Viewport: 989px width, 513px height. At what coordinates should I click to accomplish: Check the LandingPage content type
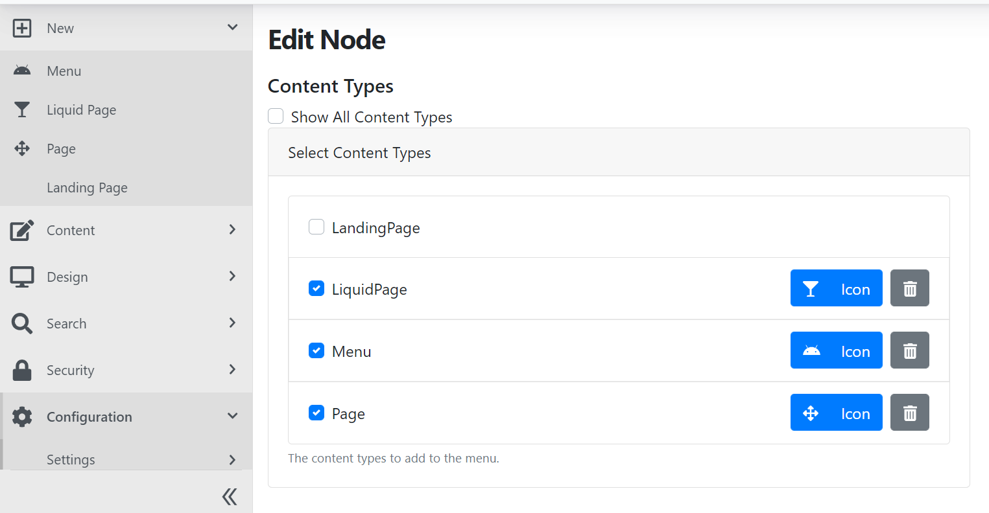click(316, 227)
